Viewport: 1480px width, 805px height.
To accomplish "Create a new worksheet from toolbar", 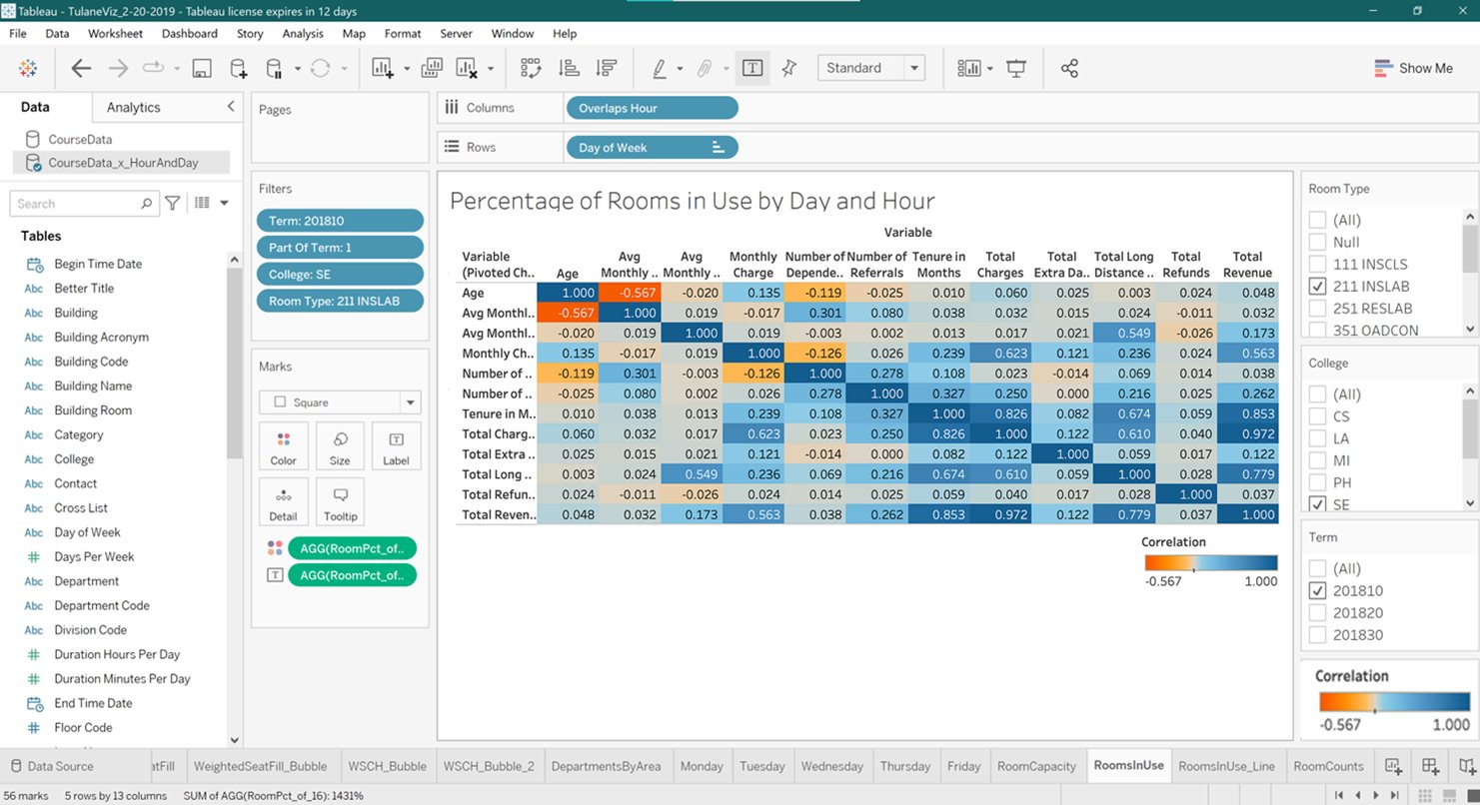I will [383, 68].
